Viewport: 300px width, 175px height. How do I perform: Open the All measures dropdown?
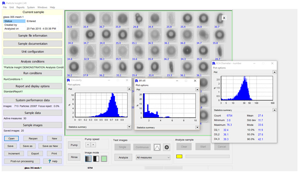(x=153, y=157)
